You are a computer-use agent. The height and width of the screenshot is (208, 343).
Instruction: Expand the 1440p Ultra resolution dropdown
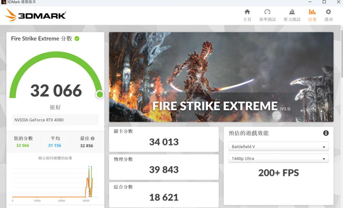278,158
